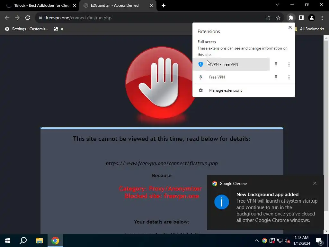329x247 pixels.
Task: Open Chrome's three-dot menu
Action: 322,18
